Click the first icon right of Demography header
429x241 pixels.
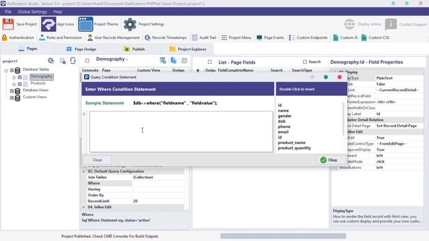click(163, 60)
